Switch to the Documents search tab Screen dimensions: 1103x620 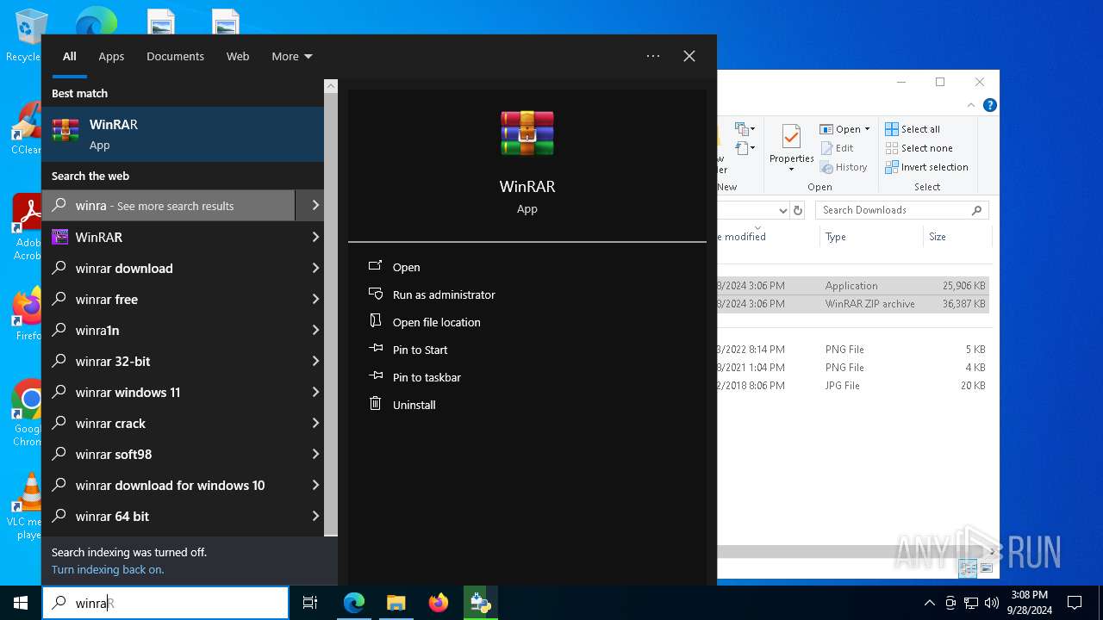pyautogui.click(x=175, y=56)
